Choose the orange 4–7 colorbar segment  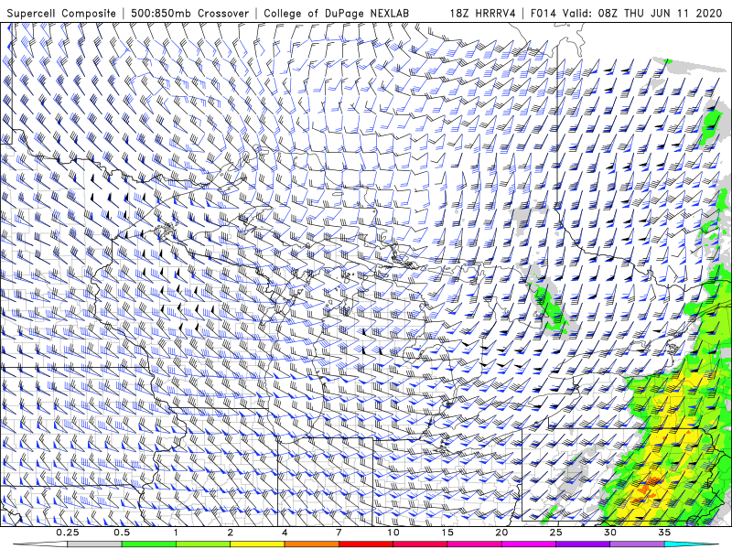(x=311, y=544)
